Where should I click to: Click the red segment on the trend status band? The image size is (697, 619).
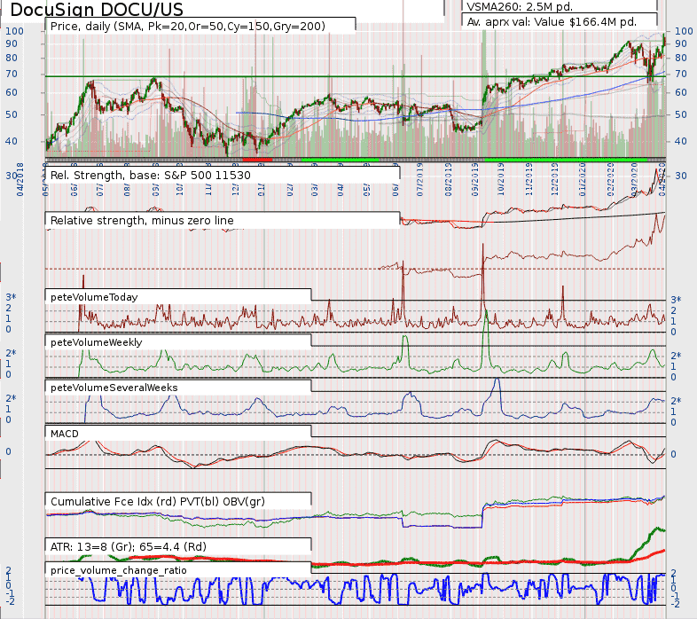click(257, 160)
